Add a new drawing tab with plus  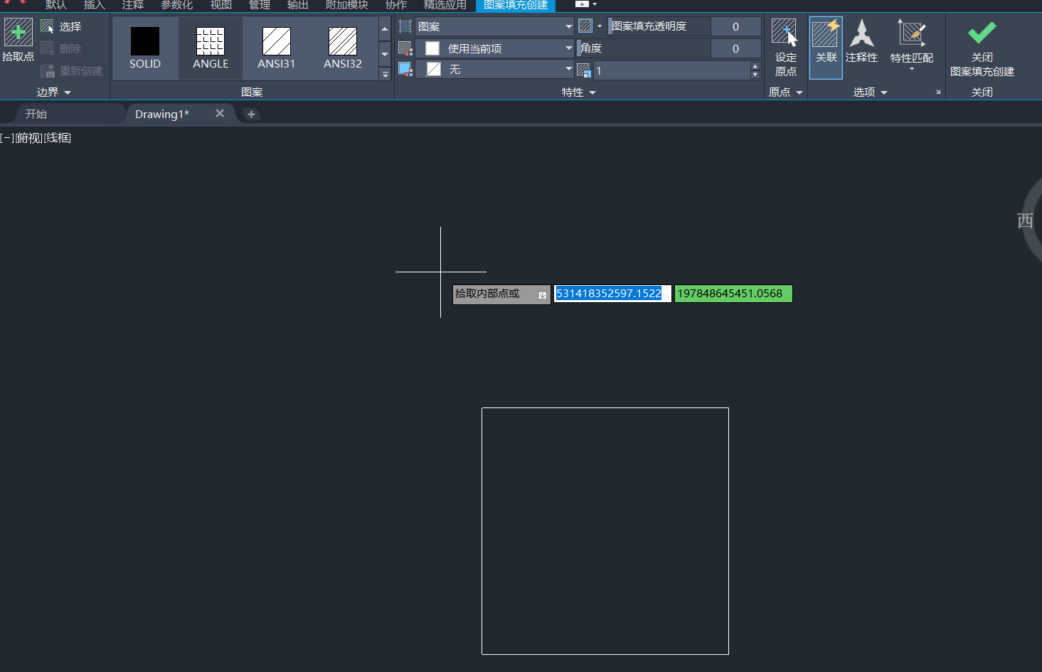tap(251, 114)
